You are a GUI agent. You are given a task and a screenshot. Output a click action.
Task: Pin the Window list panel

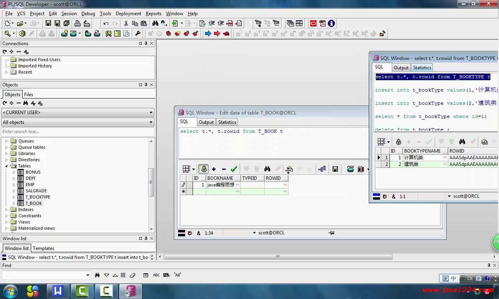146,239
